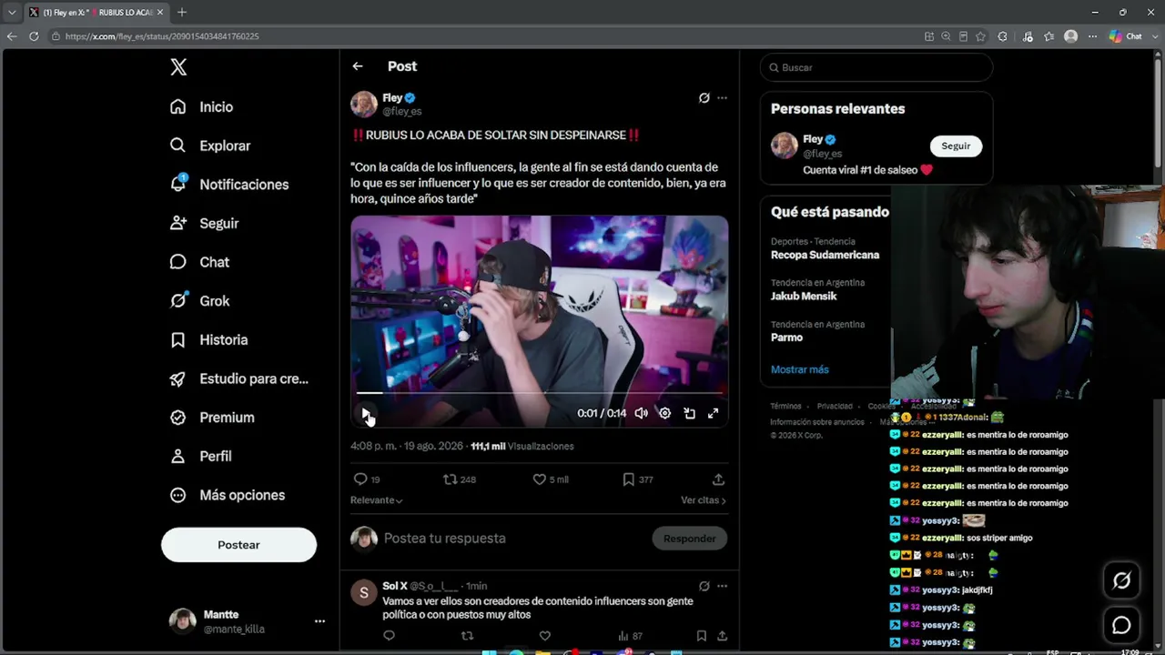Open more options on Sol X's reply

tap(722, 587)
